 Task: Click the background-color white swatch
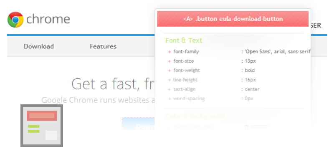click(247, 127)
